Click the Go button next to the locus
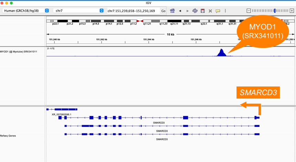296x162 pixels. coord(163,11)
